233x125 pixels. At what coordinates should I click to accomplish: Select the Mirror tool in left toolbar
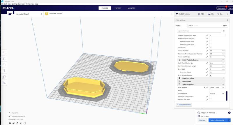pos(4,71)
